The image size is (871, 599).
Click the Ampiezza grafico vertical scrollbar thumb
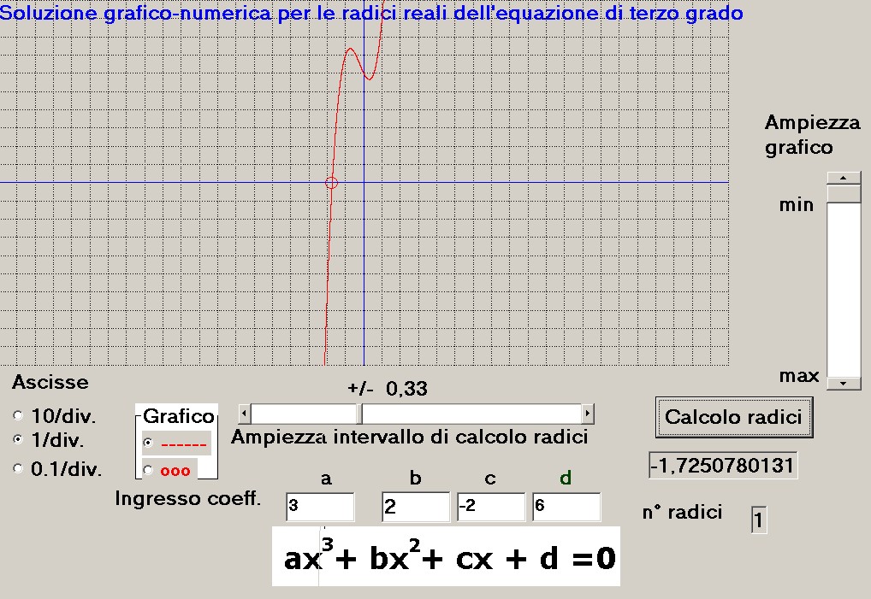pyautogui.click(x=843, y=194)
